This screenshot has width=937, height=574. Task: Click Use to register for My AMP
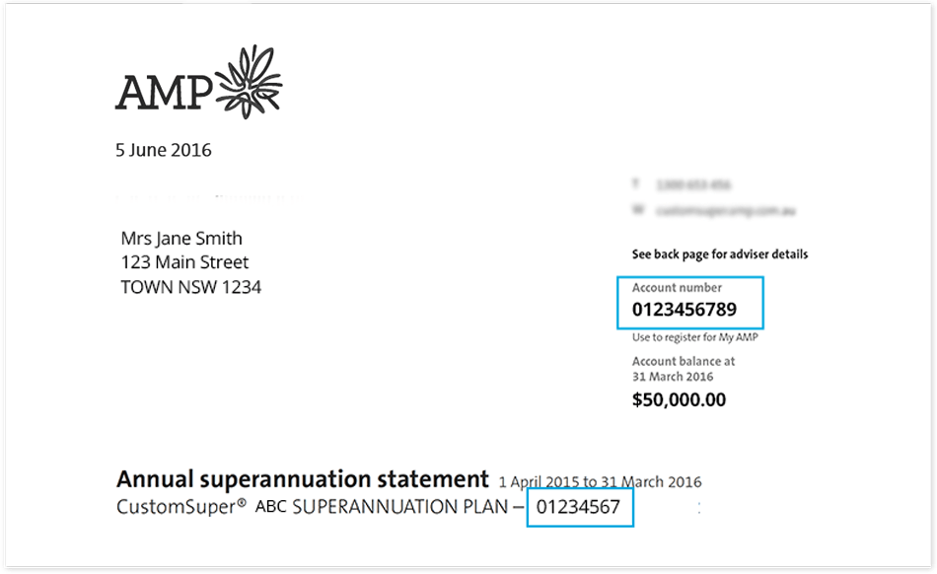click(695, 337)
